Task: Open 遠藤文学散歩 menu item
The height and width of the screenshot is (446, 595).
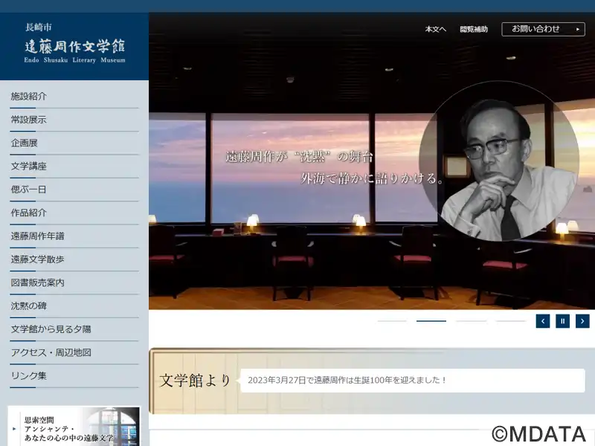Action: [x=74, y=259]
